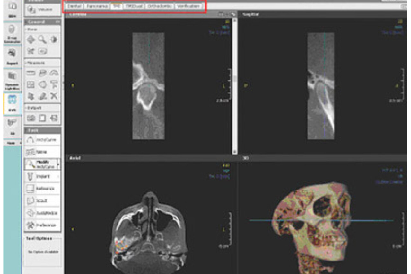The height and width of the screenshot is (274, 411).
Task: Click the measure tool next to ruler
Action: click(43, 74)
